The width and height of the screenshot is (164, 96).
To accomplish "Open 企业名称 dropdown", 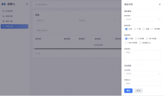I will [x=143, y=74].
